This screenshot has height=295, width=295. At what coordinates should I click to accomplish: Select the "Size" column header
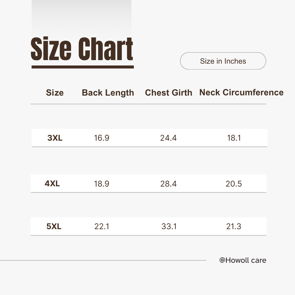(x=55, y=93)
